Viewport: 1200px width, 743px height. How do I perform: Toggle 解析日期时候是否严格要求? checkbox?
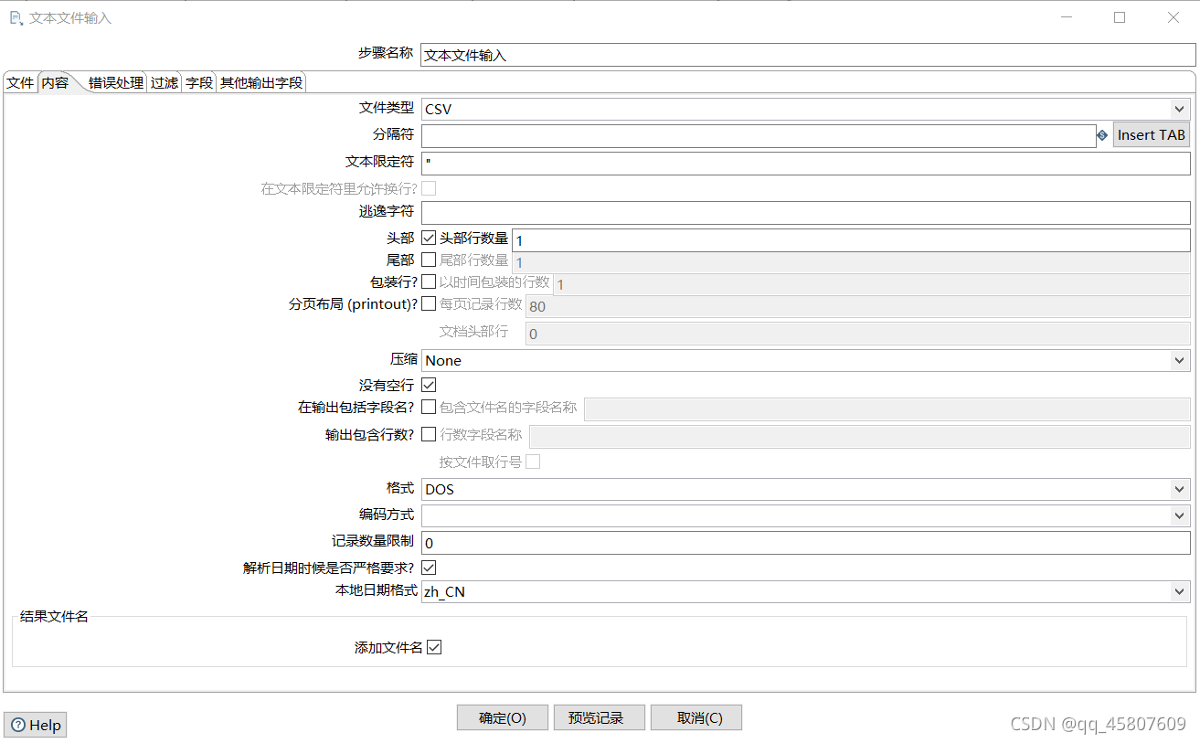point(429,568)
